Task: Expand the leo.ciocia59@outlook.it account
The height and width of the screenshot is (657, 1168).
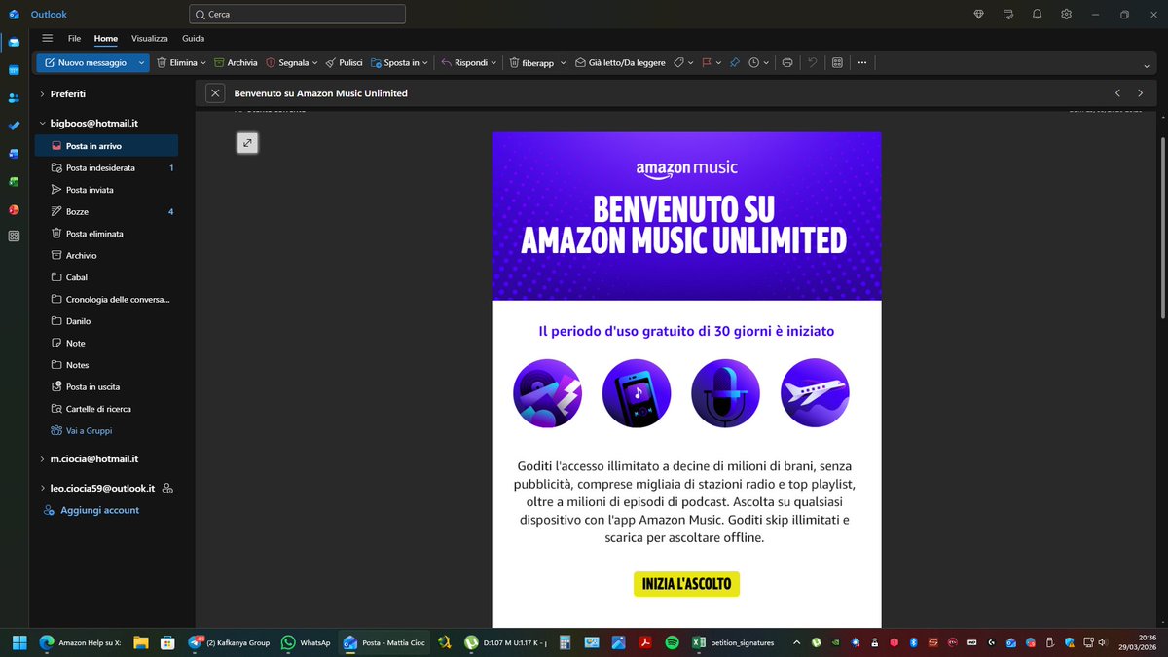Action: 42,488
